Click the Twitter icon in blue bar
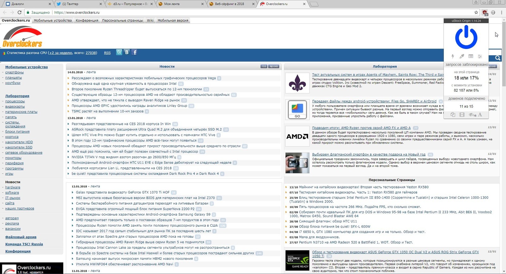Image resolution: width=506 pixels, height=274 pixels. 119,52
